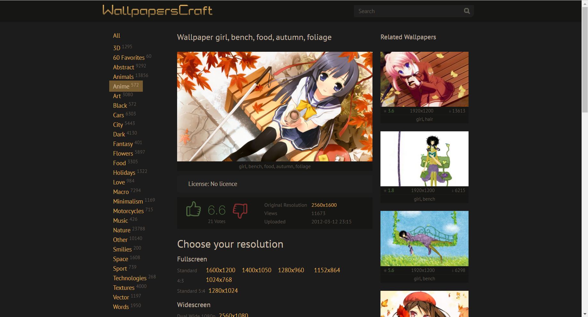Click the 'girl, bench' caption rated 1.8
Screen dimensions: 588x317
click(x=424, y=199)
